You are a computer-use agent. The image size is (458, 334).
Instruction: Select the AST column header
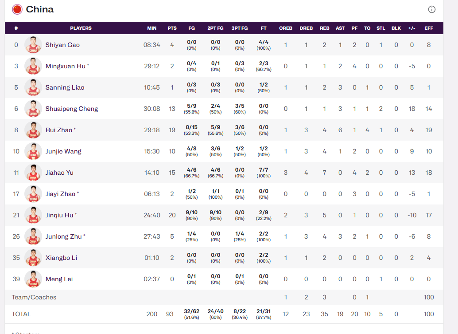coord(340,28)
